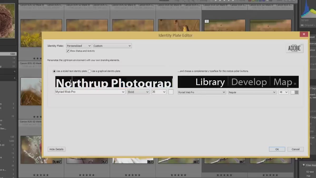
Task: Select the yellow bird thumbnail in Lightroom grid
Action: tap(179, 26)
